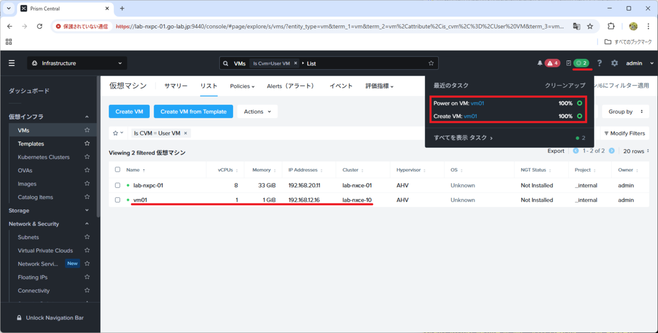Bookmark this page with the Chrome star
658x333 pixels.
(x=590, y=26)
